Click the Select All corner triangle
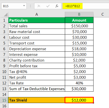The height and width of the screenshot is (108, 109). tap(6, 15)
